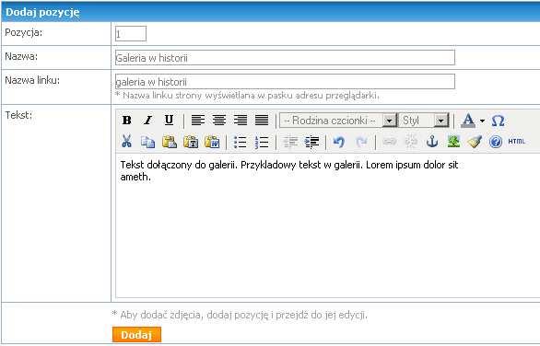The width and height of the screenshot is (540, 346).
Task: Click the paste as plain text icon
Action: (x=191, y=142)
